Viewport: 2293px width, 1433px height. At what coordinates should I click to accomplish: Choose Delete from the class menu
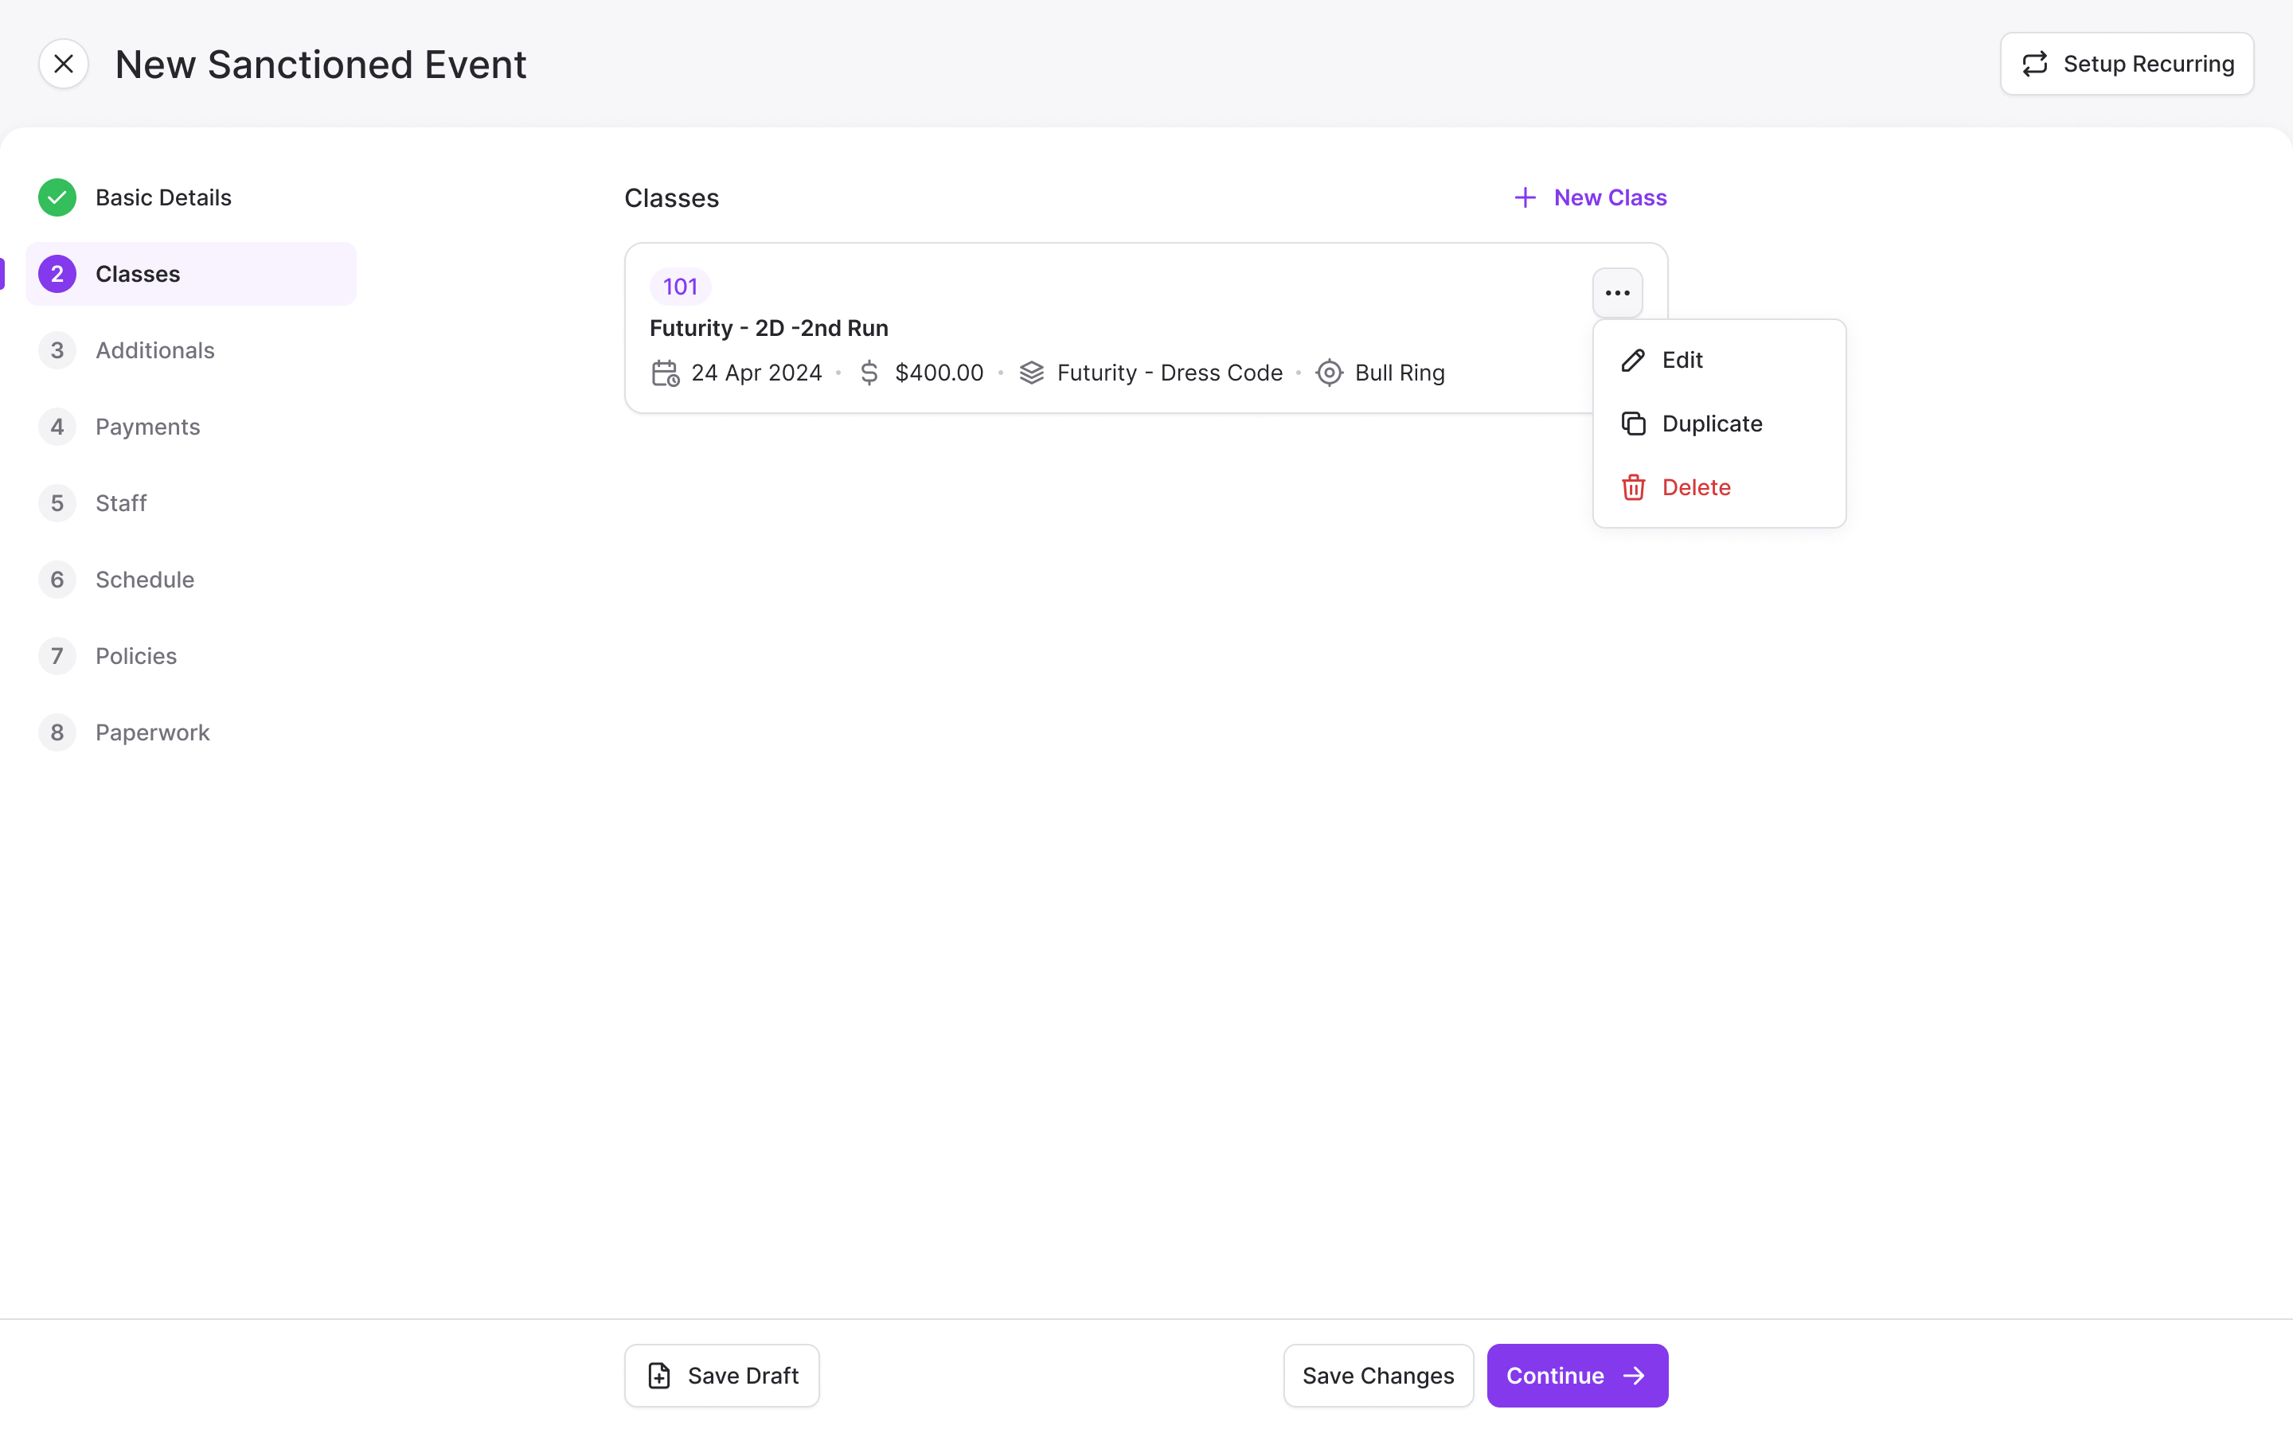[1719, 487]
